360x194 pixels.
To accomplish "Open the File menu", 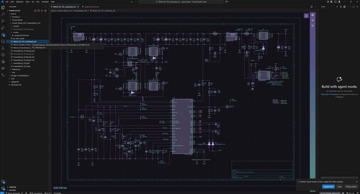I will pos(7,1).
